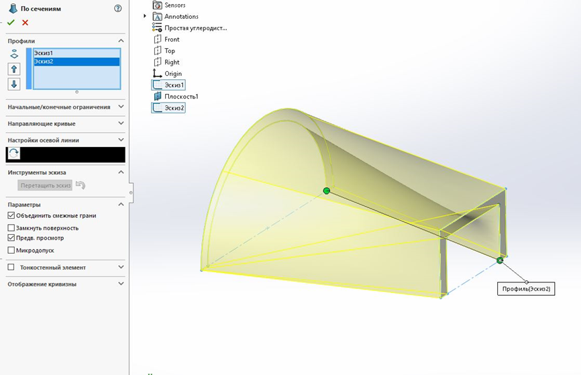Click the undo sketch drag icon

[81, 185]
